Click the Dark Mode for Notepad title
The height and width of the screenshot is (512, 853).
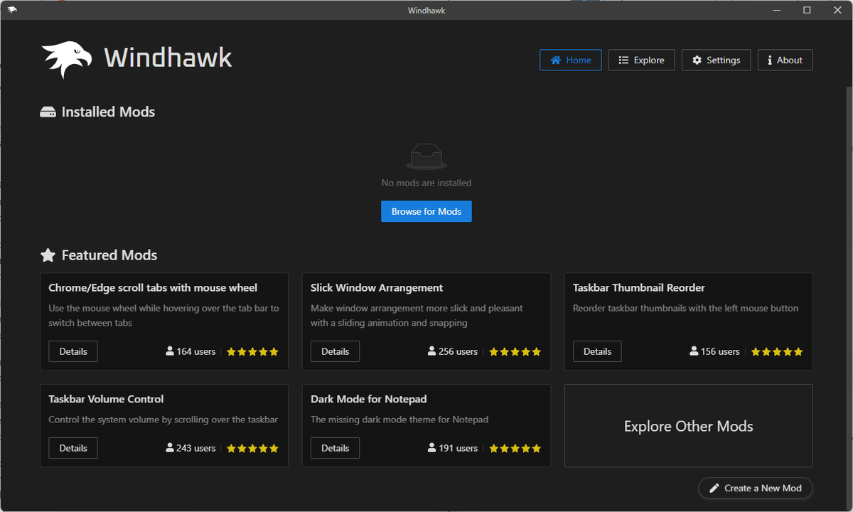pos(369,399)
